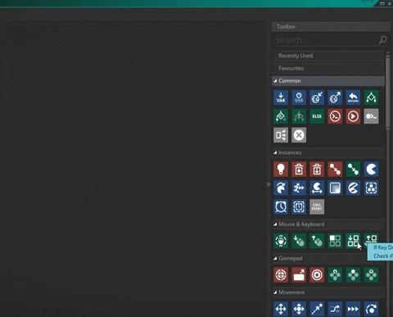Choose the four-keys grid with one filled icon
Viewport: 393px width, 317px height.
335,241
